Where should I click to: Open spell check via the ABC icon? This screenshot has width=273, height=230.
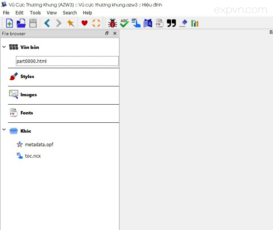[124, 23]
